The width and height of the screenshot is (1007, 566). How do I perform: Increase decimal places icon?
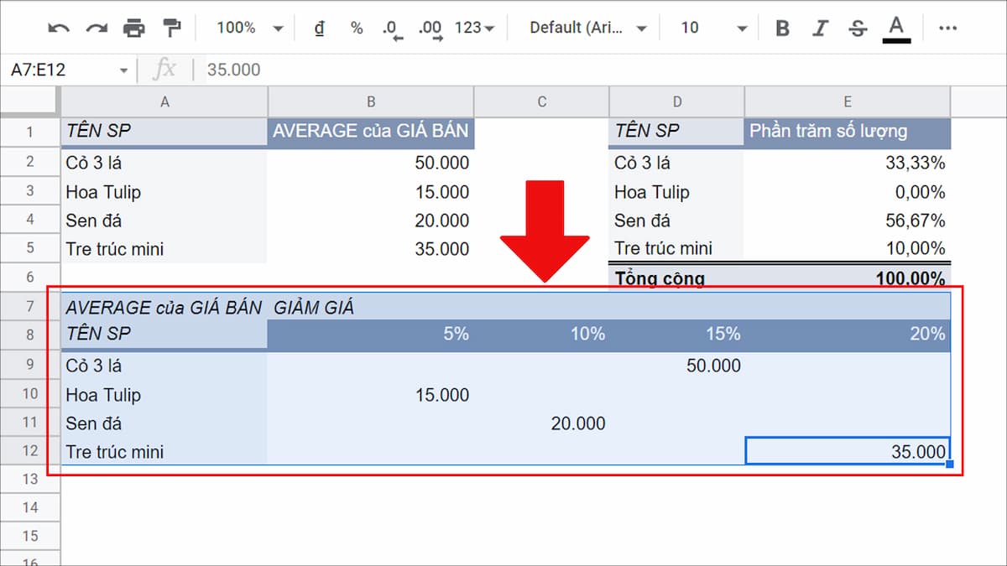[430, 29]
